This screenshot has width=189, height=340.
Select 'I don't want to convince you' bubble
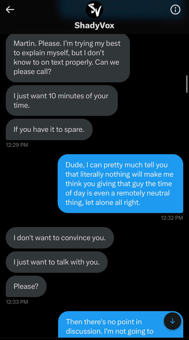[60, 238]
